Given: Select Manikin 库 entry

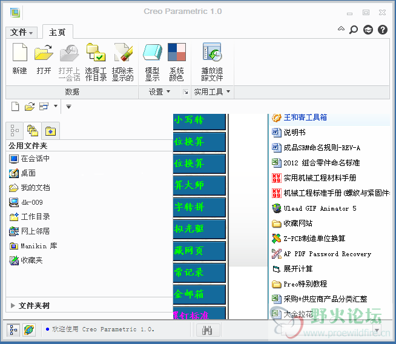Looking at the screenshot, I should coord(33,246).
